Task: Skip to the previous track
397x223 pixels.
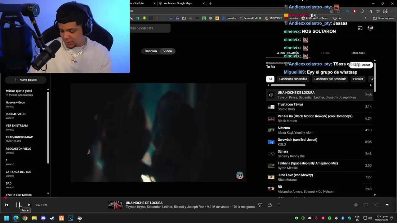Action: pyautogui.click(x=7, y=205)
